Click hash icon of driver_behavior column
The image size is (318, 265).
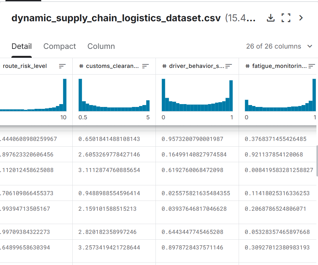164,66
